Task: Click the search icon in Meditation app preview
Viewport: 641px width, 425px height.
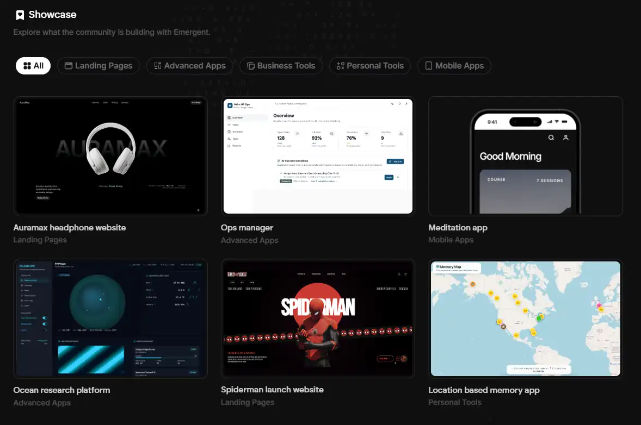Action: (x=551, y=138)
